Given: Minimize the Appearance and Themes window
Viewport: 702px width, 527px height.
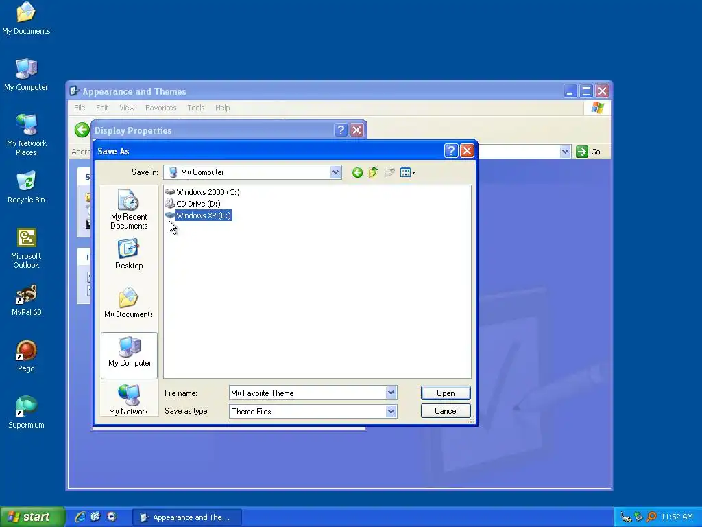Looking at the screenshot, I should 570,91.
